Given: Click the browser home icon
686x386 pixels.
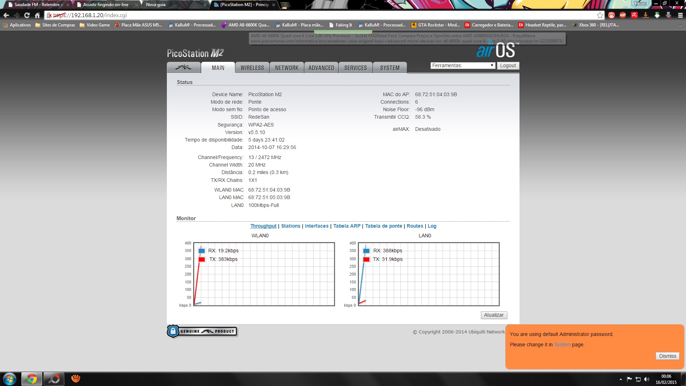Looking at the screenshot, I should click(37, 15).
